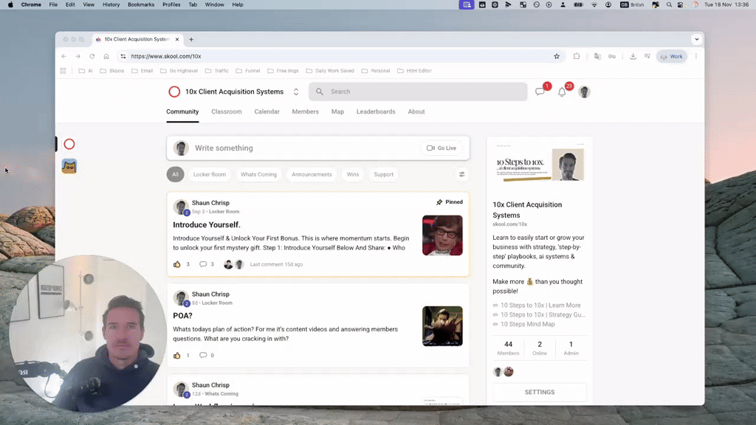Open the Html Editor bookmarks folder
This screenshot has height=425, width=756.
[x=414, y=71]
